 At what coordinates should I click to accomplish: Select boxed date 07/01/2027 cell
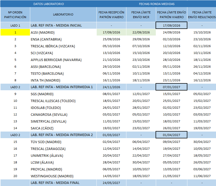(x=172, y=87)
